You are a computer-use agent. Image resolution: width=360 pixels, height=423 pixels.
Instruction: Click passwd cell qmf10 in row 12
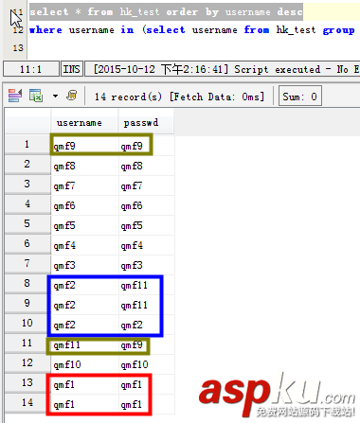click(147, 364)
